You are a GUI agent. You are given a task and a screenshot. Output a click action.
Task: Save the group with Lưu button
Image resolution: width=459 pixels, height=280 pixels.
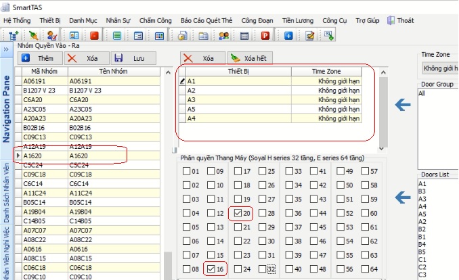[x=130, y=58]
